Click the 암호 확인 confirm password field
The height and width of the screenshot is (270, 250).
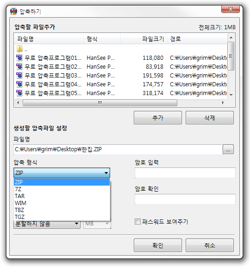point(185,199)
